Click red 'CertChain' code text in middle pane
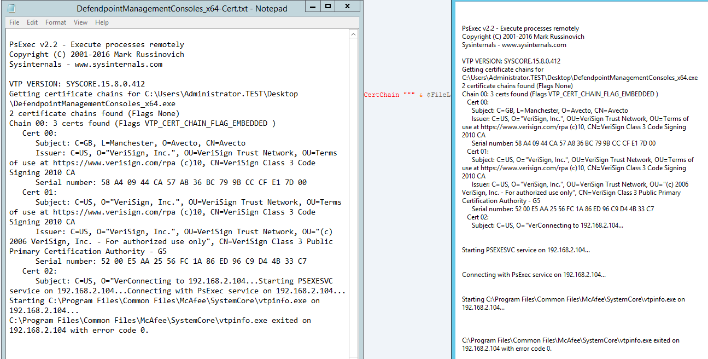The image size is (708, 359). (382, 95)
